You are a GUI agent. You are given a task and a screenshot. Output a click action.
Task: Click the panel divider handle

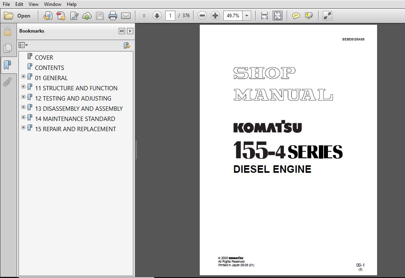click(136, 150)
